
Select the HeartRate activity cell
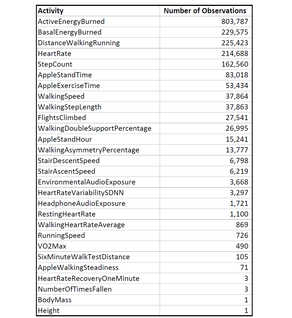coord(98,53)
